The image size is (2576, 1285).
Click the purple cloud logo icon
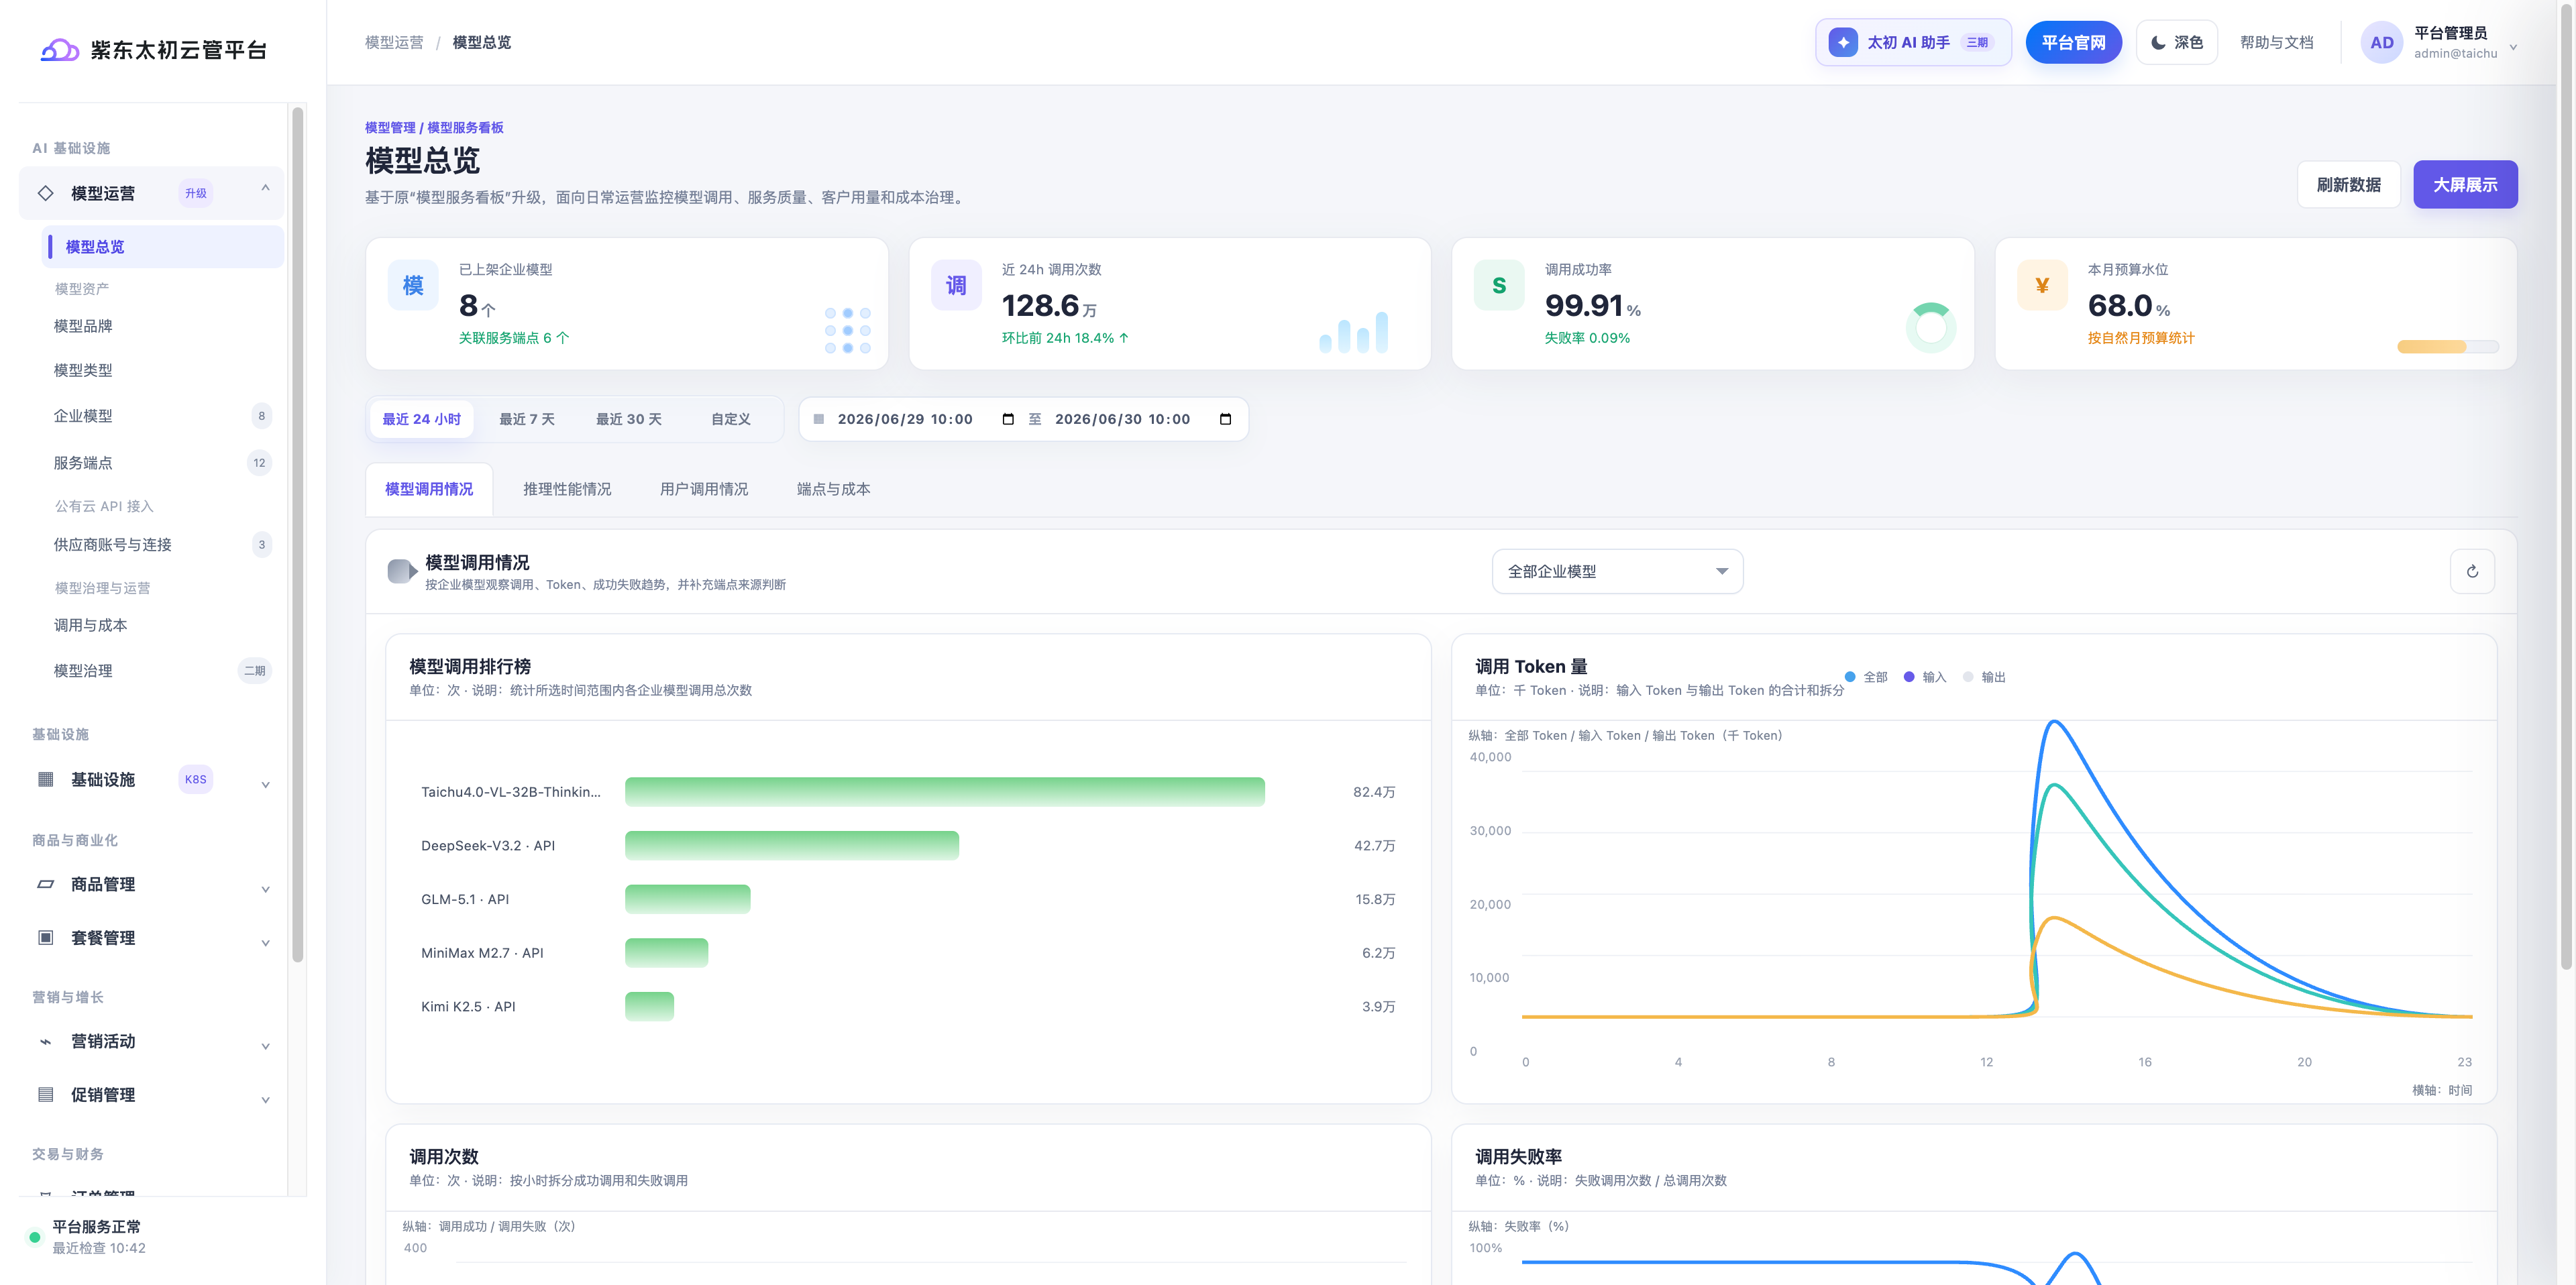59,49
